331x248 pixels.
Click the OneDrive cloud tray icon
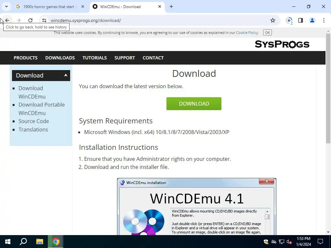point(274,242)
